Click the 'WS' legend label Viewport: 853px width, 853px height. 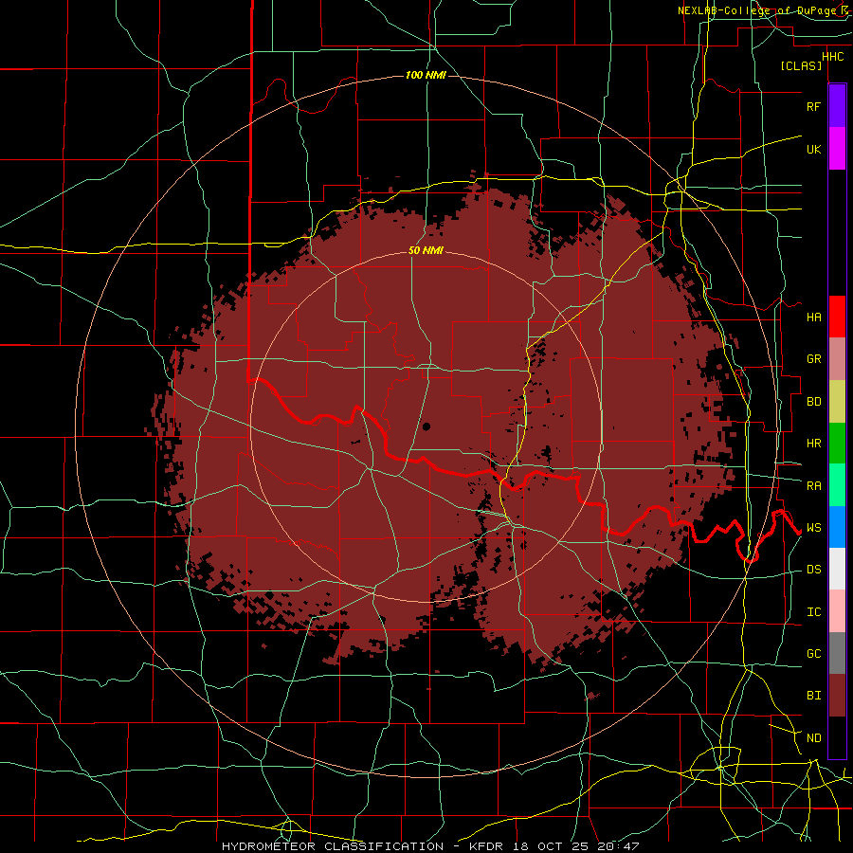(x=813, y=528)
